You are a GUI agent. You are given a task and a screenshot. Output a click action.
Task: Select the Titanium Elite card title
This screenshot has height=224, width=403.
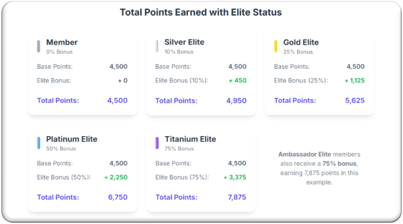click(189, 139)
